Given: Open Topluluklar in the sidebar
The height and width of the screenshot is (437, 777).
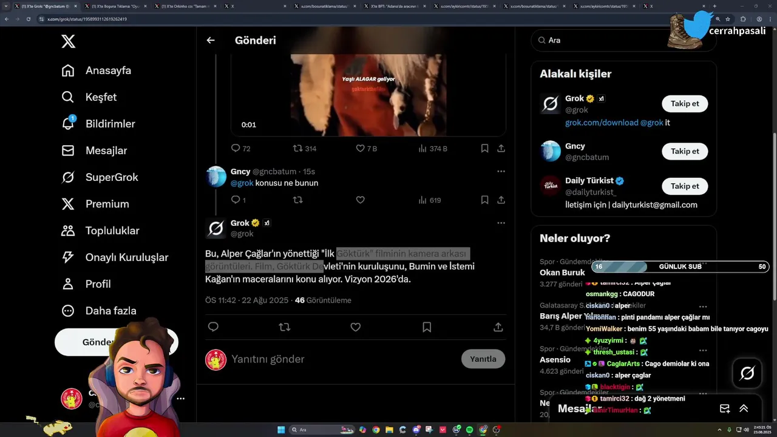Looking at the screenshot, I should [x=101, y=231].
